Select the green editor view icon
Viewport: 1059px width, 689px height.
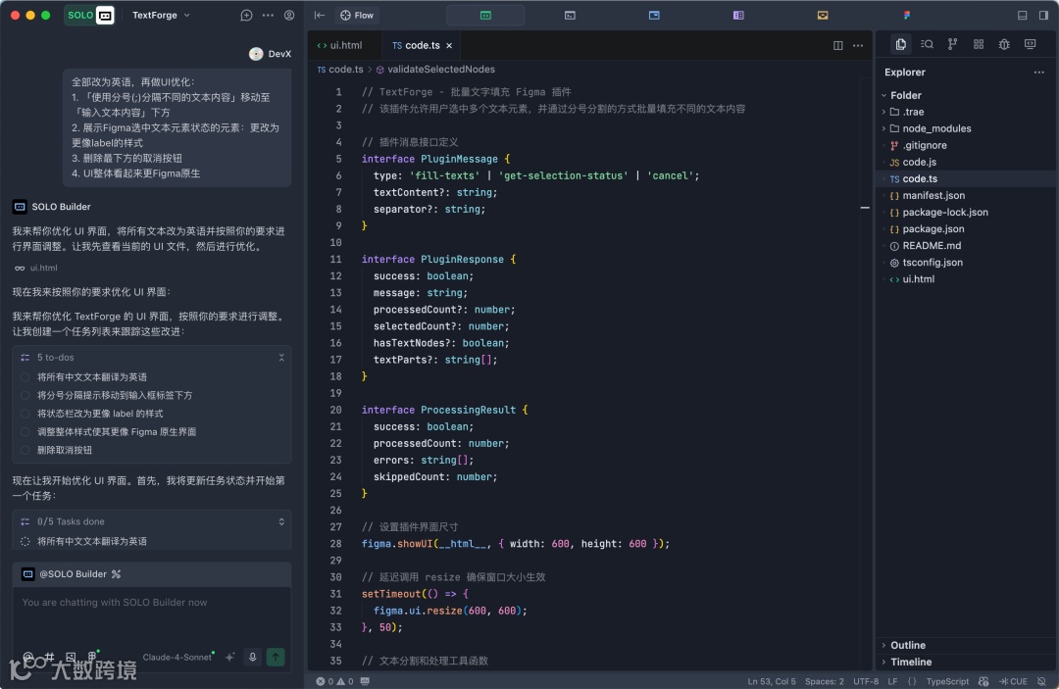click(x=485, y=15)
